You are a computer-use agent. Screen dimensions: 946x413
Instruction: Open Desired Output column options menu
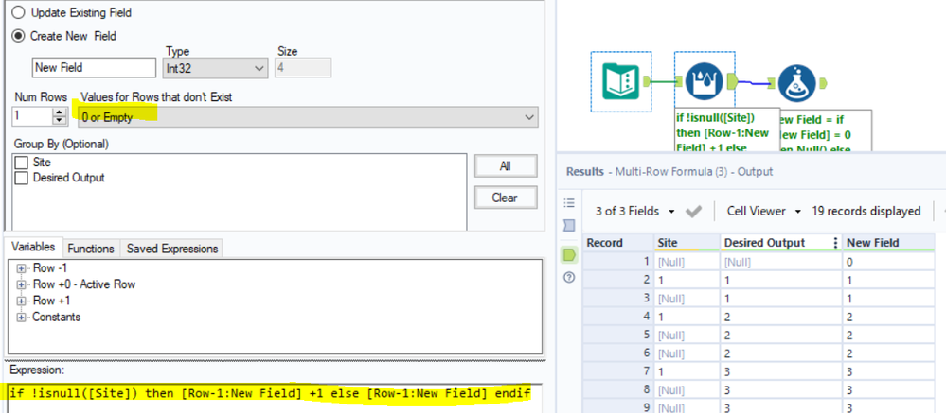pyautogui.click(x=835, y=243)
